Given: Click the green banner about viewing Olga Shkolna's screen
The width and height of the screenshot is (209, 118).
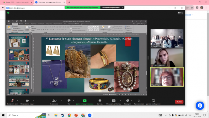Looking at the screenshot, I should click(x=83, y=8).
